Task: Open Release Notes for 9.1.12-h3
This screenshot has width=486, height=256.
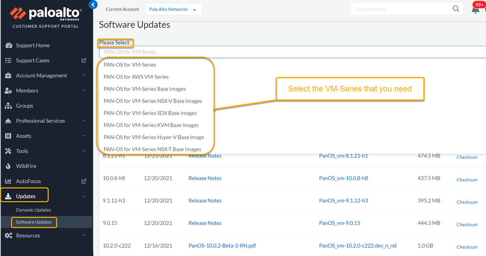Action: (205, 201)
